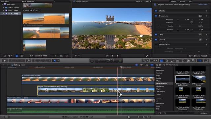Select the Text Effects category
This screenshot has width=211, height=119.
click(x=161, y=92)
